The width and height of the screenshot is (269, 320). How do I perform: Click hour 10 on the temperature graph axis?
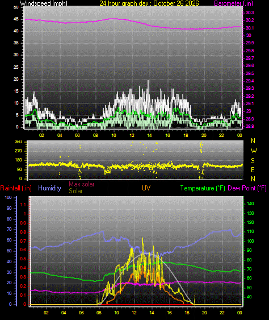pos(116,313)
